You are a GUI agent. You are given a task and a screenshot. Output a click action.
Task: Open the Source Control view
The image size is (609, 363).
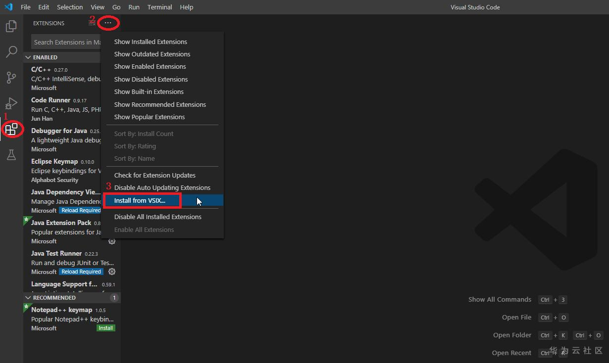pyautogui.click(x=11, y=77)
